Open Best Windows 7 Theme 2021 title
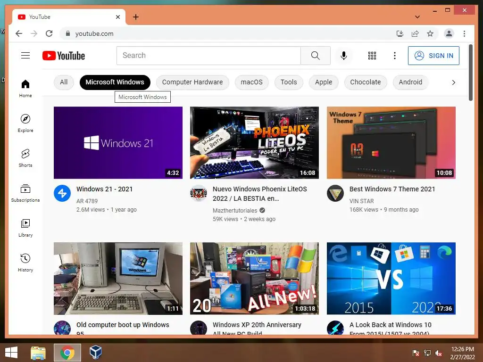Image resolution: width=483 pixels, height=362 pixels. 392,189
